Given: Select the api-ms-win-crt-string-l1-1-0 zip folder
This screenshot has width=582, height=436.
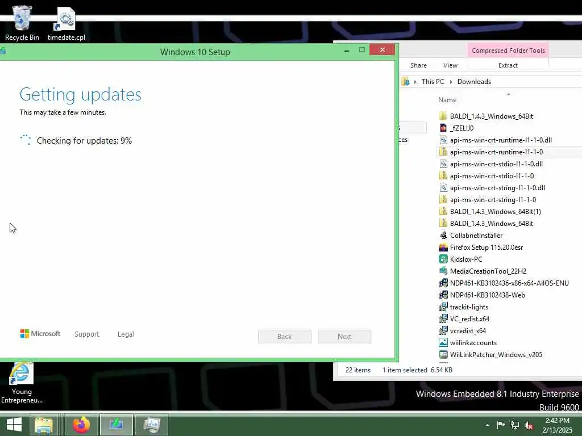Looking at the screenshot, I should click(493, 199).
